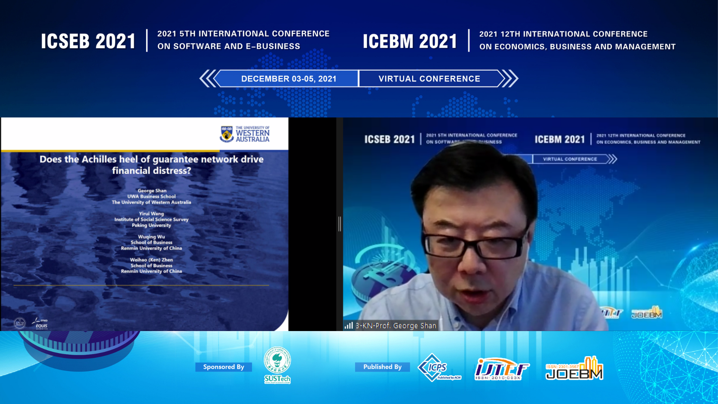The width and height of the screenshot is (718, 404).
Task: Click the EQUIS accreditation logo on the slide
Action: tap(40, 323)
